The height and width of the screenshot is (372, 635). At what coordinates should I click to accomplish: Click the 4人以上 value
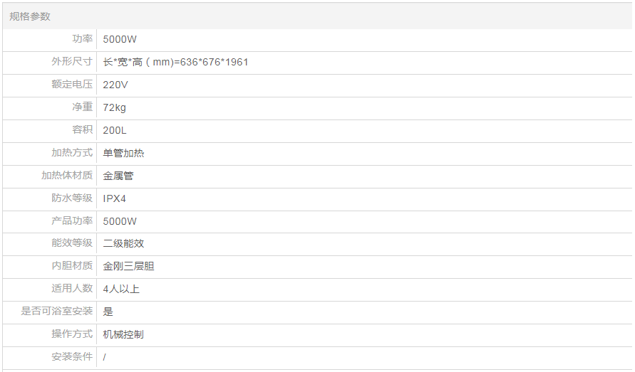coord(121,289)
